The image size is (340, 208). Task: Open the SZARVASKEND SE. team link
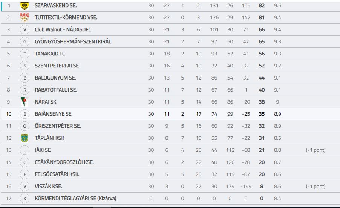56,5
